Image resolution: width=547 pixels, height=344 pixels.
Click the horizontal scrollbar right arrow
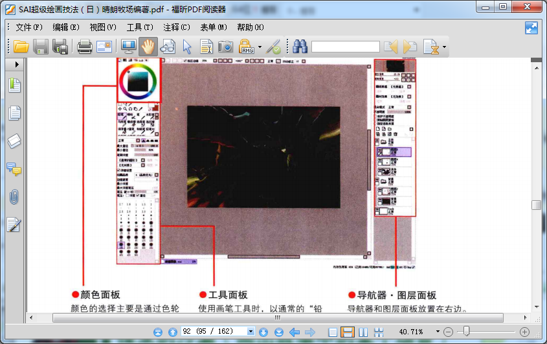(526, 318)
